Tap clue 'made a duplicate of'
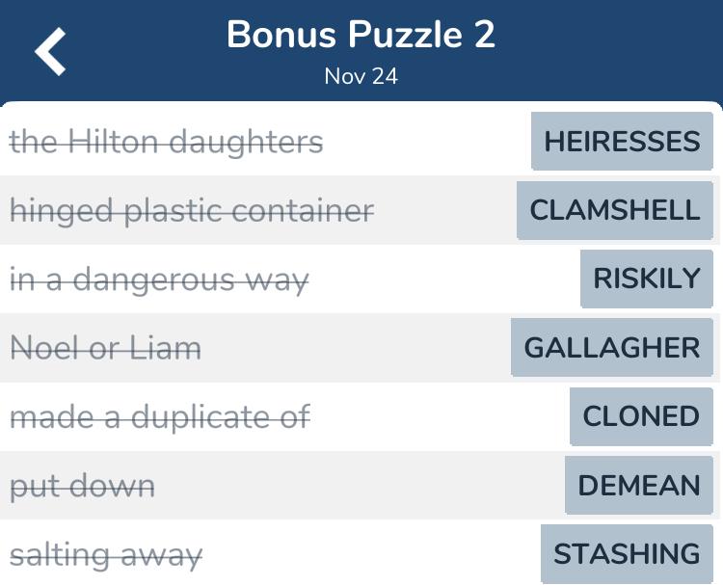This screenshot has height=585, width=723. tap(160, 416)
